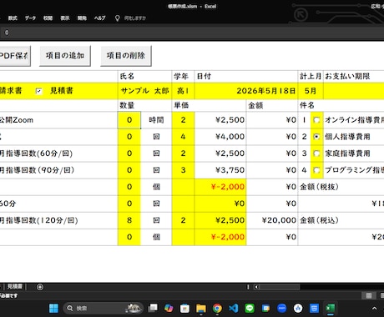Image resolution: width=384 pixels, height=317 pixels.
Task: Select the 単価 header cell
Action: click(209, 105)
